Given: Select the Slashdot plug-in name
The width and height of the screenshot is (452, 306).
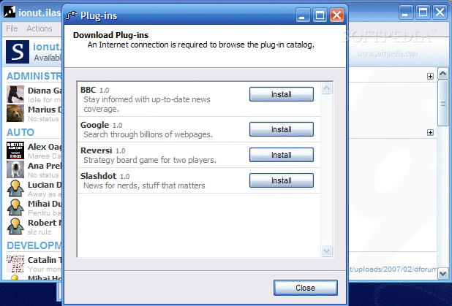Looking at the screenshot, I should click(98, 176).
